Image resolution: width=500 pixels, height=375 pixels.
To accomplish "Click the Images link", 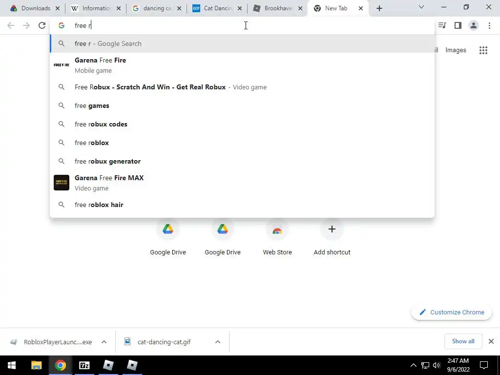I will click(x=456, y=50).
